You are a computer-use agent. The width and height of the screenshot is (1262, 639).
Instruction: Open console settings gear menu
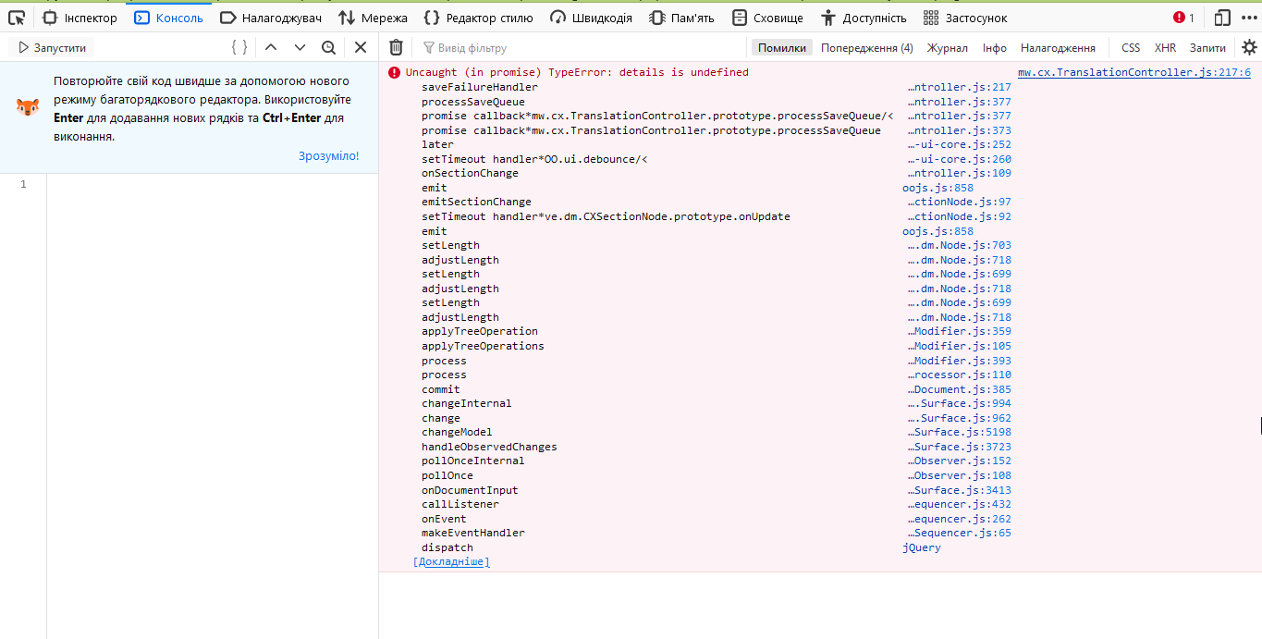(x=1249, y=47)
